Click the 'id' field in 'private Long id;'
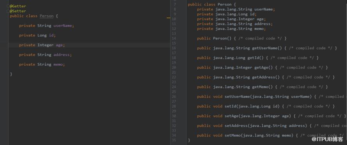This screenshot has height=145, width=347. pyautogui.click(x=52, y=36)
